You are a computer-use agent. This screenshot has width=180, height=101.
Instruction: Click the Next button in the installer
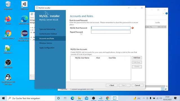(x=125, y=85)
